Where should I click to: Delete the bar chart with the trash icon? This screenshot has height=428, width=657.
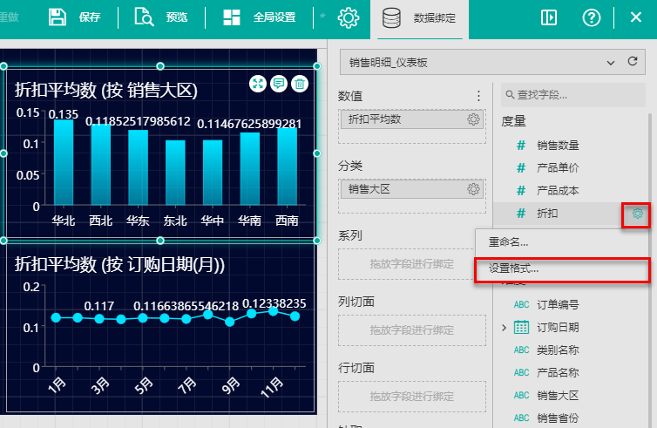[x=300, y=84]
